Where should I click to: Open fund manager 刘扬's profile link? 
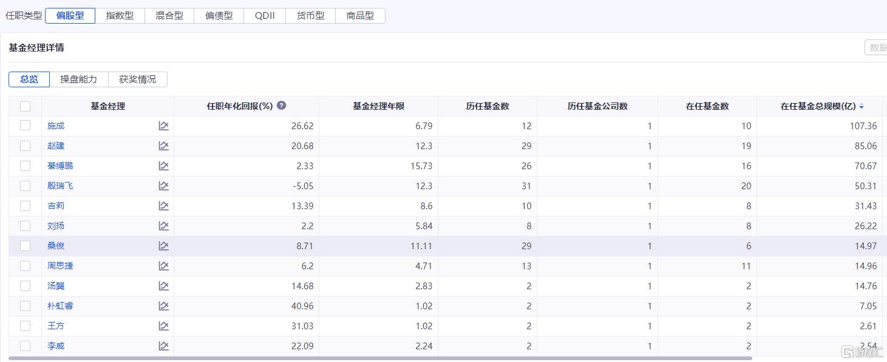(56, 226)
